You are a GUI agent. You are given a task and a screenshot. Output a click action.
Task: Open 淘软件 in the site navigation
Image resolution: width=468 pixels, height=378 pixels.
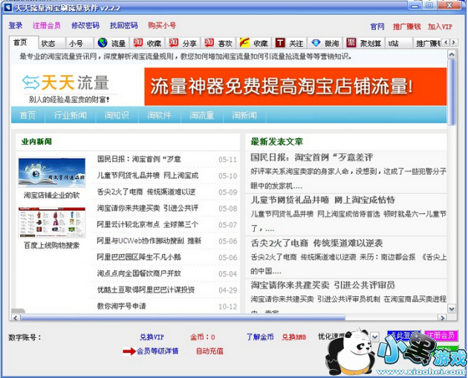158,115
